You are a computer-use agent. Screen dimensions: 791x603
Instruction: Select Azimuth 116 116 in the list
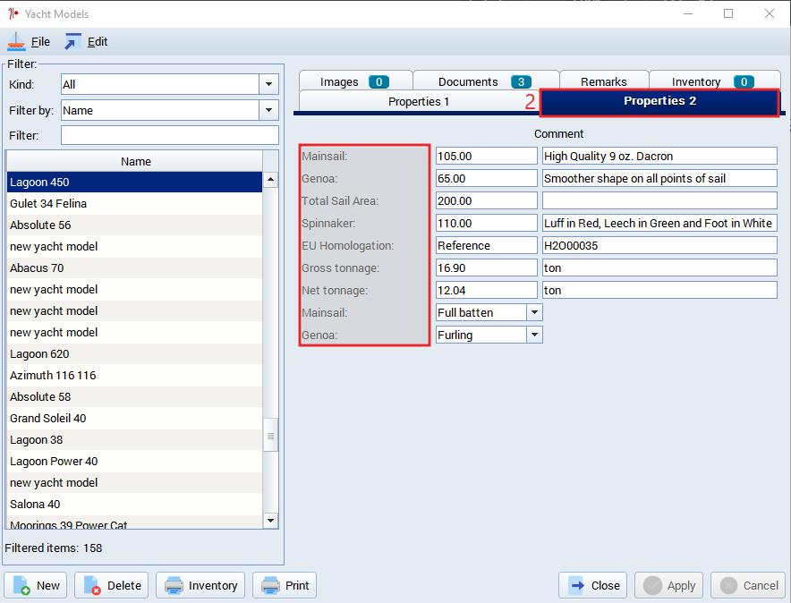(x=135, y=375)
